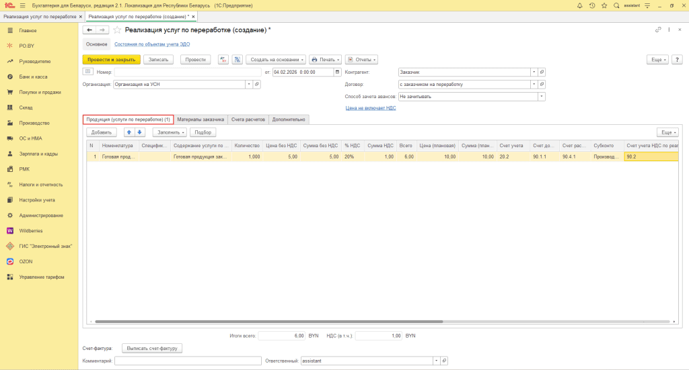The width and height of the screenshot is (689, 370).
Task: Open the Контрагент record via open icon
Action: tap(542, 72)
